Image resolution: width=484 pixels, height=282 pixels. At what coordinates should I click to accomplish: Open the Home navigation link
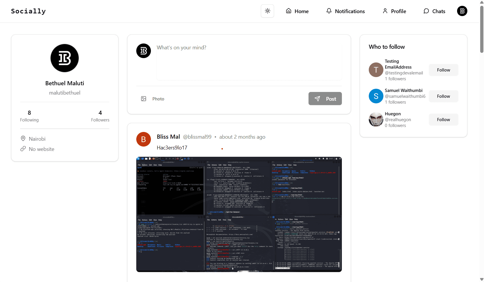click(x=297, y=11)
